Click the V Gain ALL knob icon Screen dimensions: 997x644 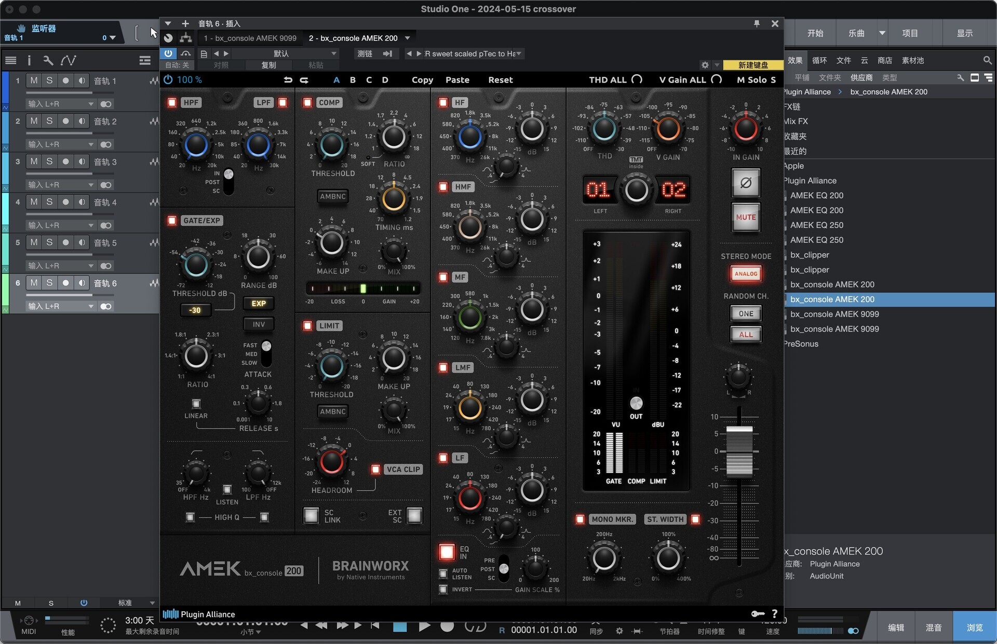[x=717, y=79]
